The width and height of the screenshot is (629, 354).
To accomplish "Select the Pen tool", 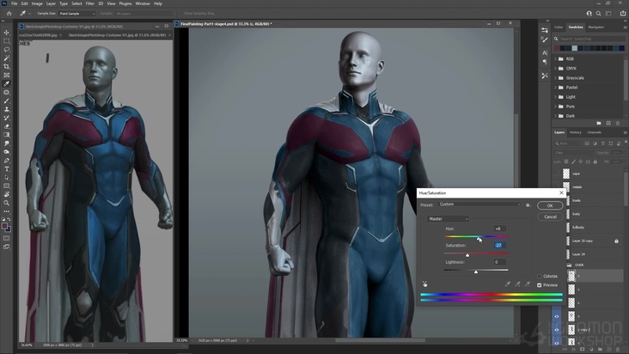I will pyautogui.click(x=6, y=161).
